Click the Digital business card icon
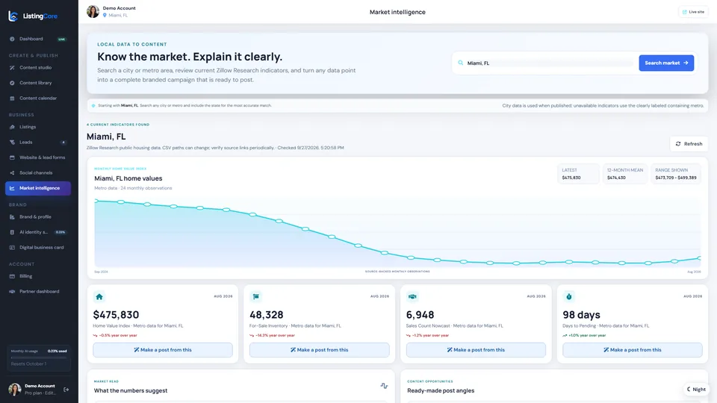 pos(12,248)
